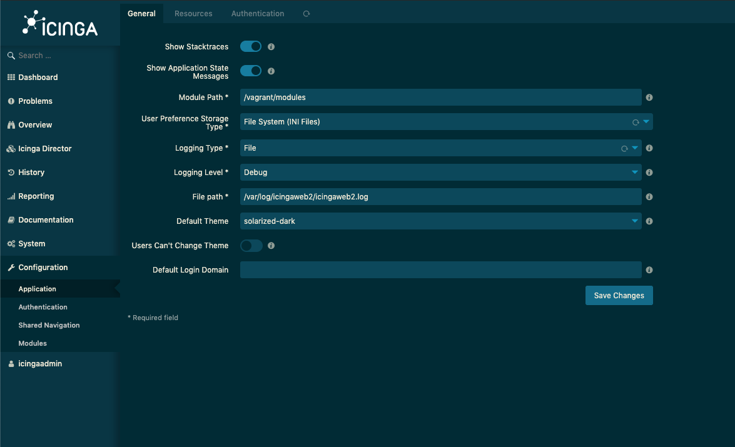
Task: Toggle Show Application State Messages off
Action: click(251, 71)
